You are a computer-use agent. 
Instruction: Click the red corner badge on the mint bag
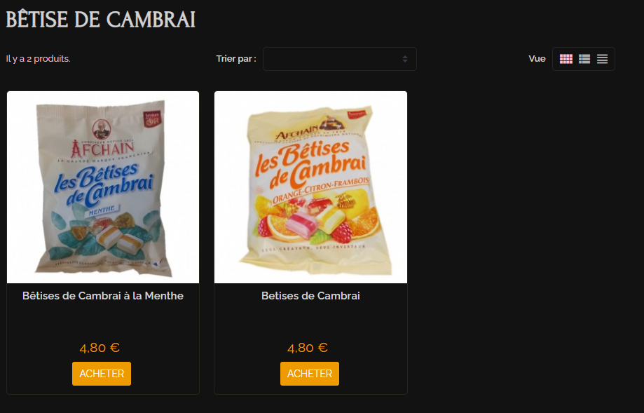152,119
